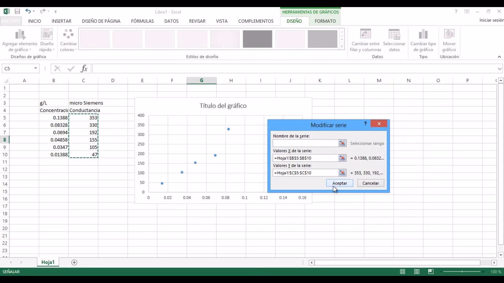Click Iniciar sesión link
Screen dimensions: 504x283
tap(491, 20)
